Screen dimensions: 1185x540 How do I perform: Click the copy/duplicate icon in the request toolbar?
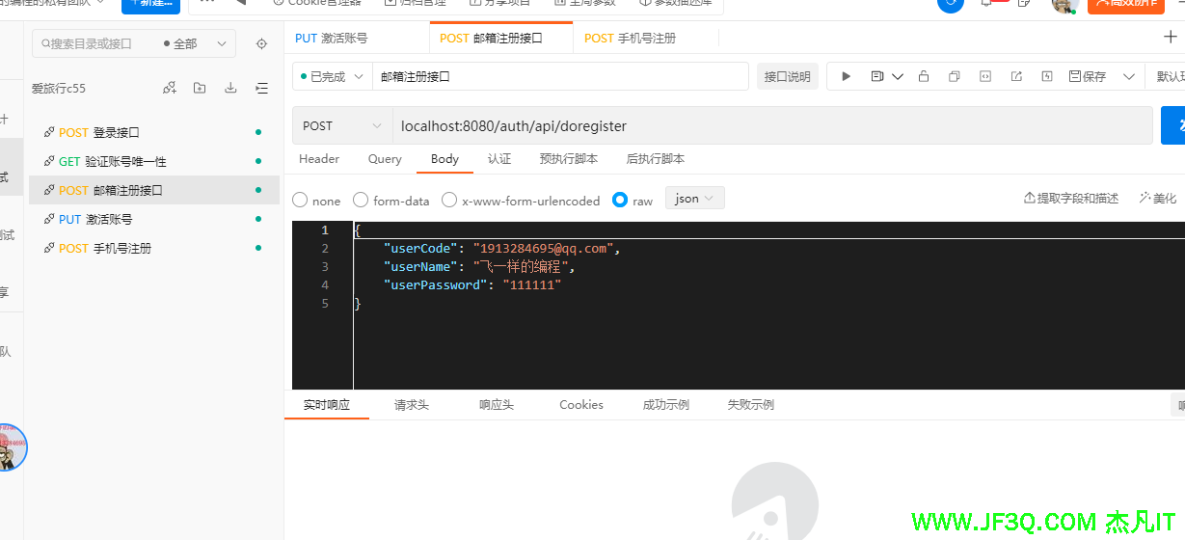click(954, 76)
